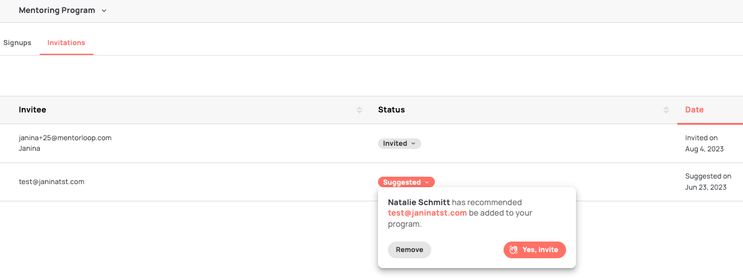This screenshot has width=743, height=278.
Task: Click the Mentoring Program title
Action: click(57, 11)
